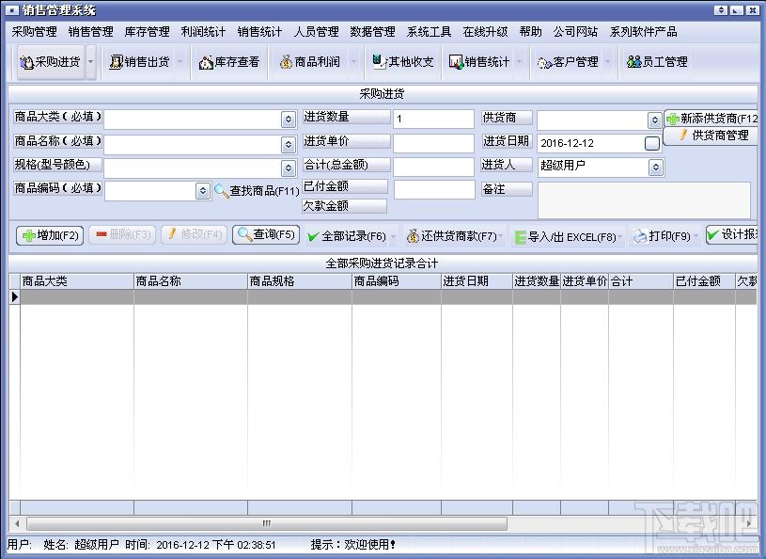This screenshot has height=559, width=766.
Task: Click 删除(F3) delete button
Action: [122, 234]
